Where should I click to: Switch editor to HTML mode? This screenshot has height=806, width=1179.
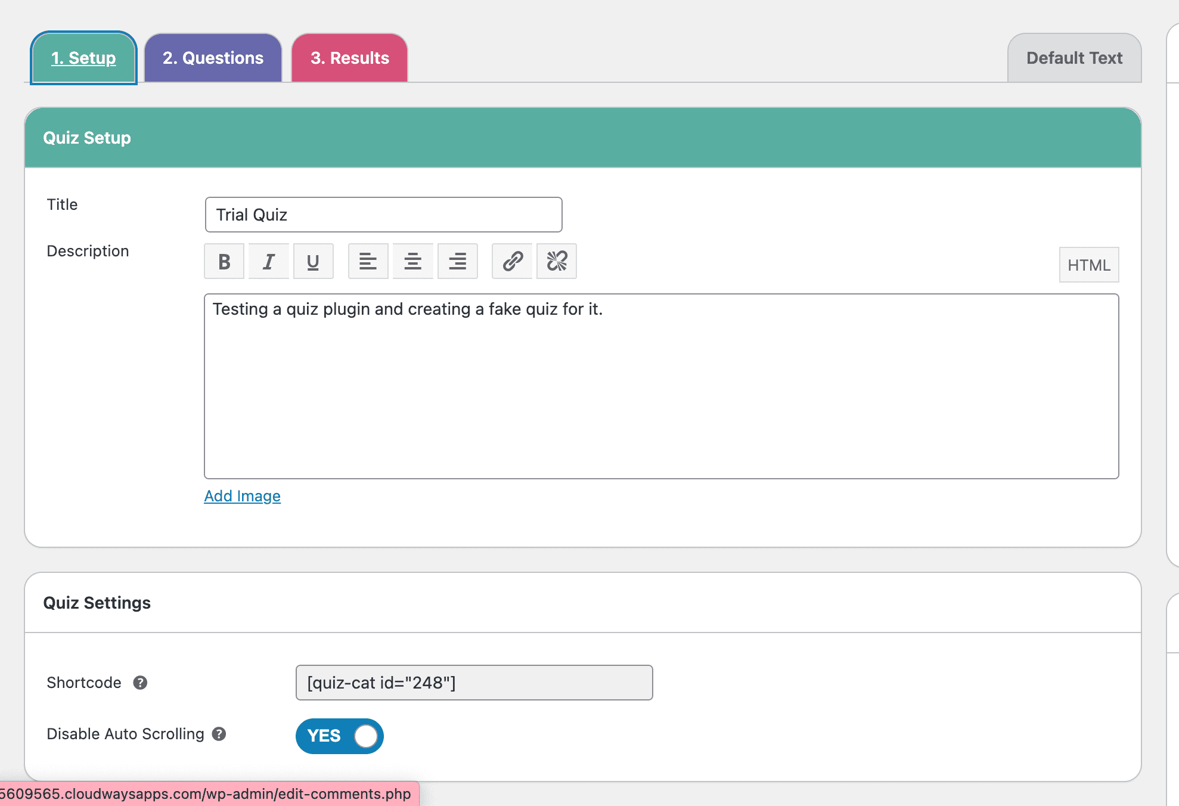point(1089,265)
